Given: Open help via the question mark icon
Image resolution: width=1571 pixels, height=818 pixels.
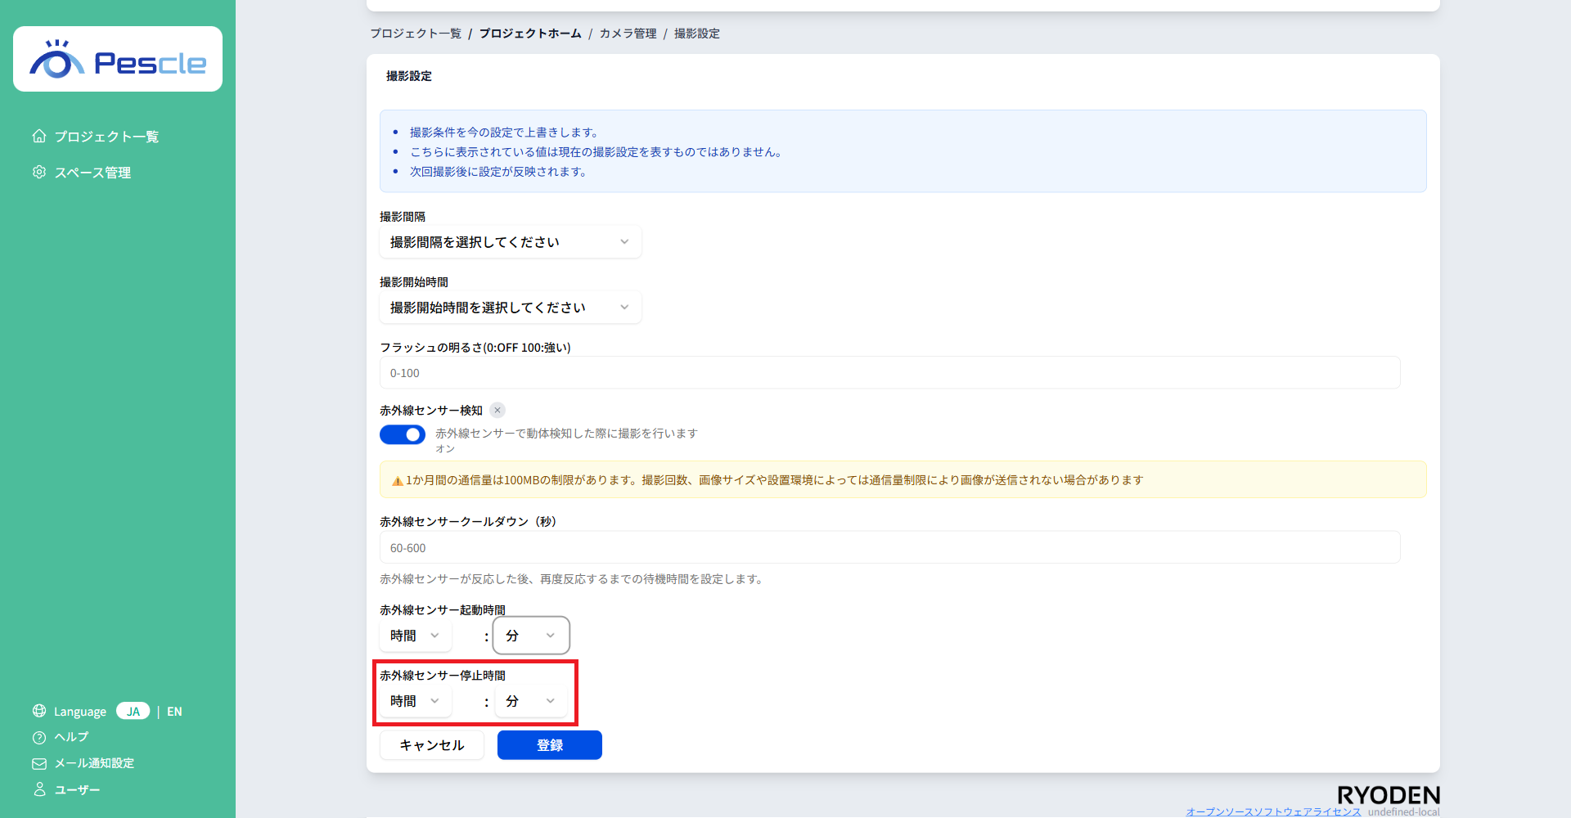Looking at the screenshot, I should 38,737.
